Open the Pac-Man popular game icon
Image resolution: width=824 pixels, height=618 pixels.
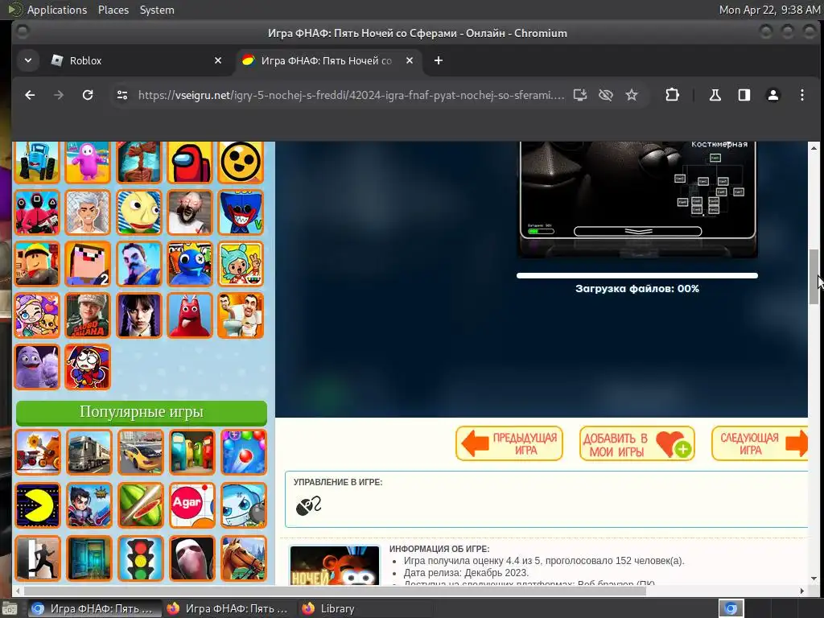[x=38, y=505]
